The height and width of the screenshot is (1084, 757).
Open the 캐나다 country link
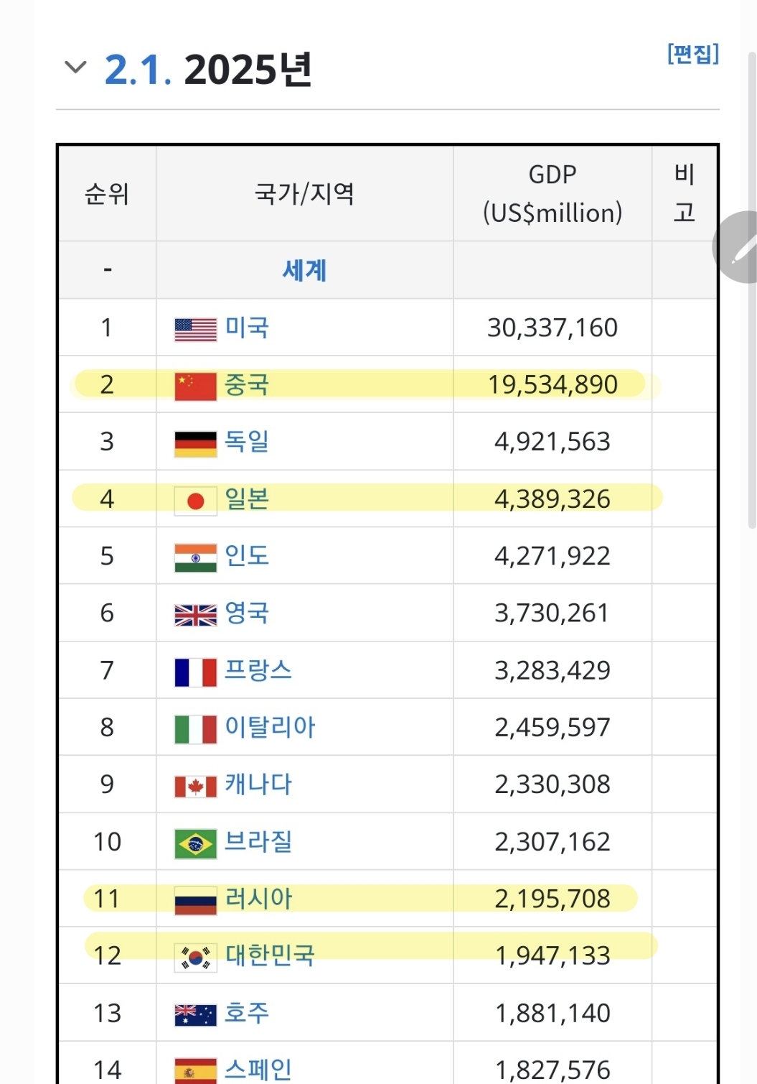pos(258,784)
